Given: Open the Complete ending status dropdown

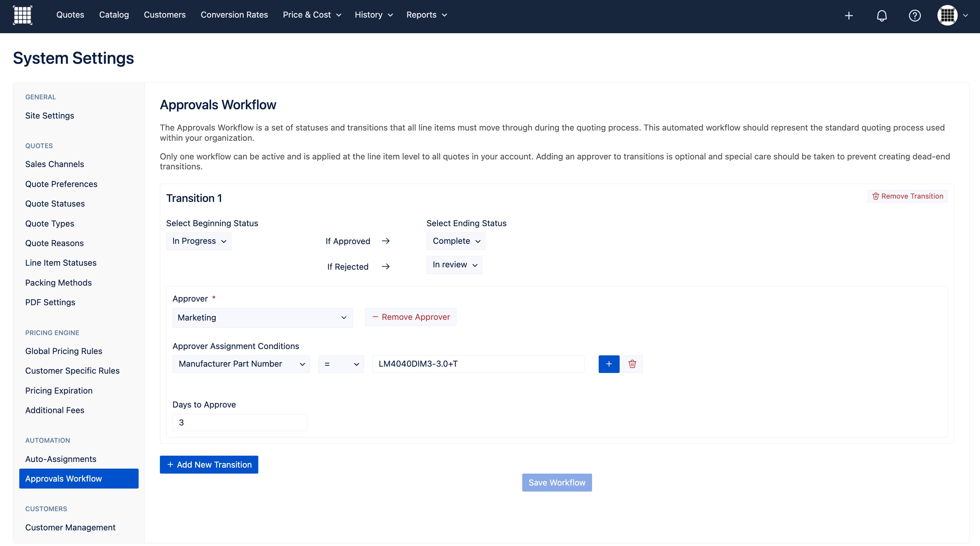Looking at the screenshot, I should pos(456,241).
